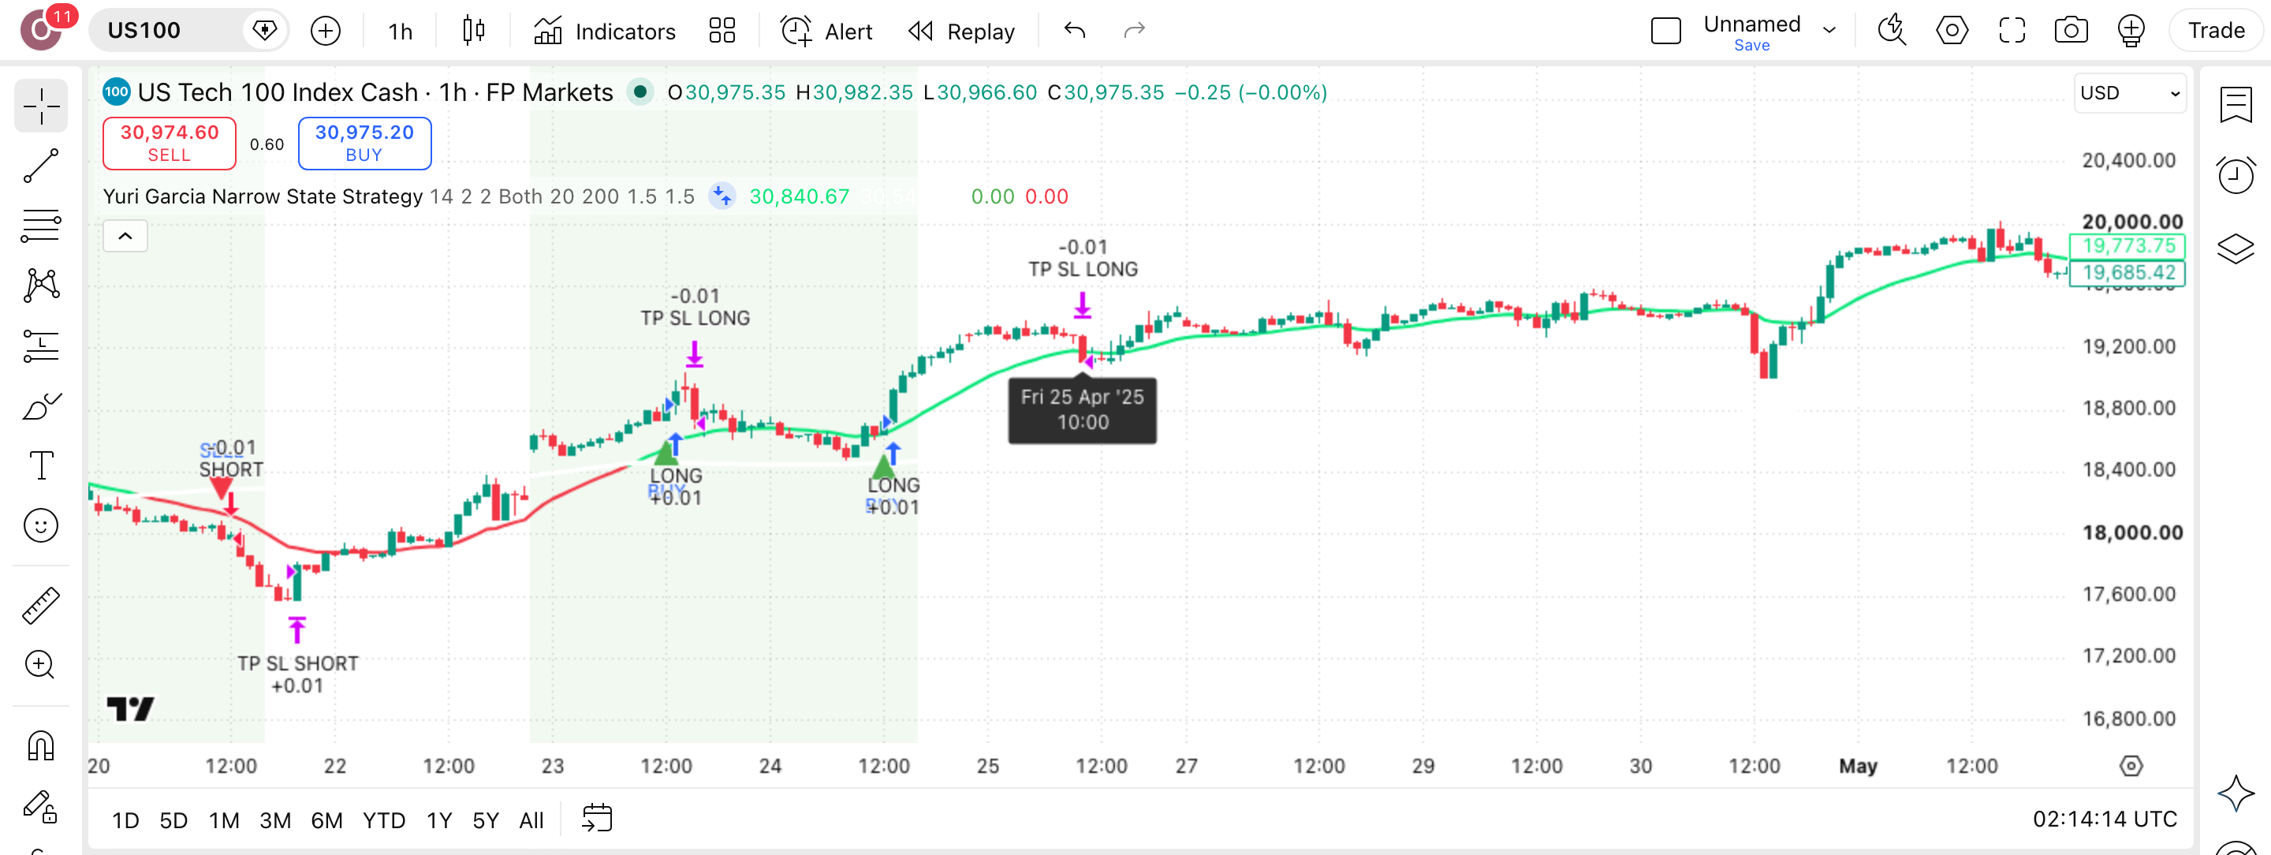Select the ruler measure tool
The width and height of the screenshot is (2271, 855).
pos(40,606)
